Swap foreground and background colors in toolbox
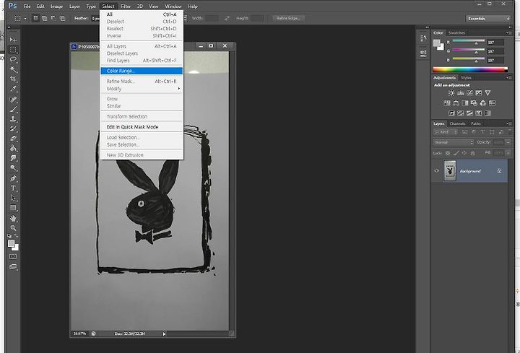The image size is (520, 353). pyautogui.click(x=16, y=235)
